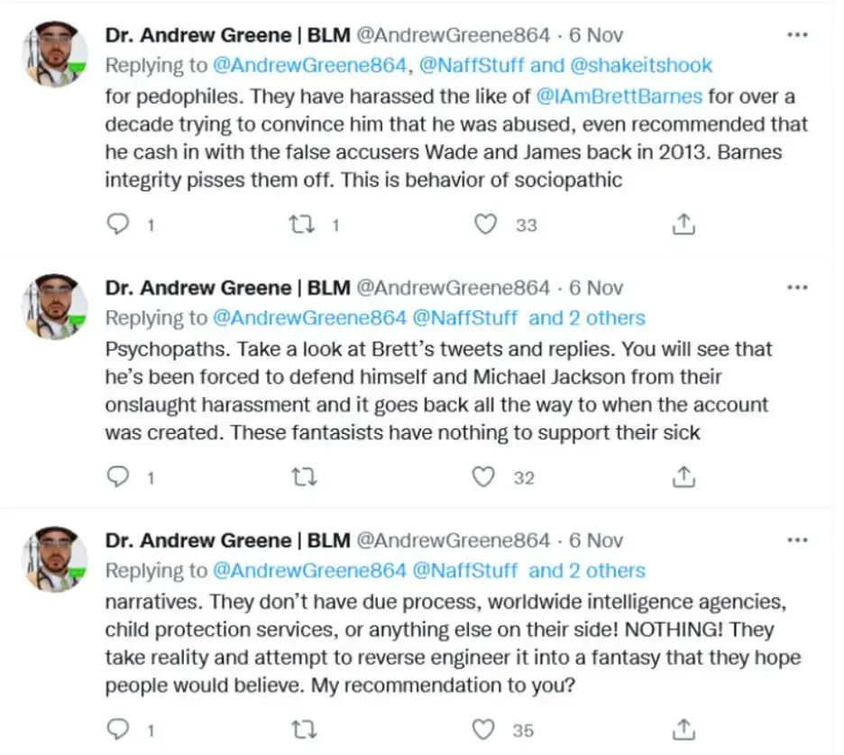
Task: Click the first tweet's profile avatar
Action: tap(56, 53)
